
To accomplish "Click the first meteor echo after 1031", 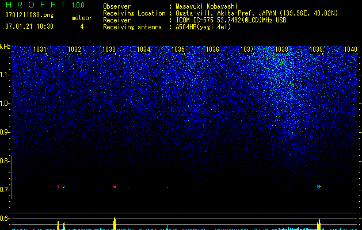I will pyautogui.click(x=58, y=187).
